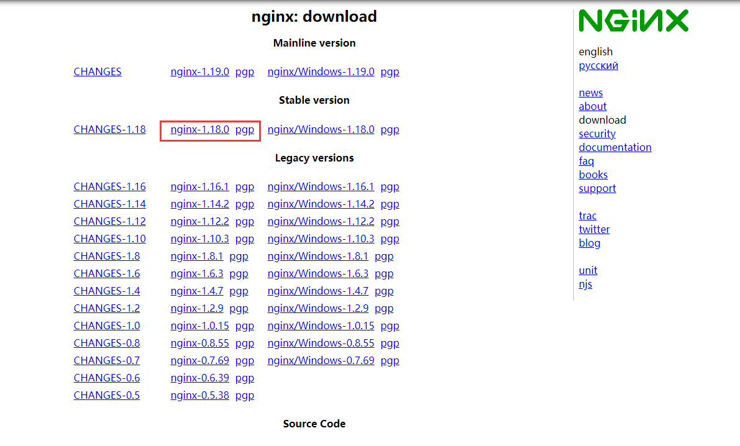The height and width of the screenshot is (446, 740).
Task: Download the stable nginx-1.18.0 release
Action: 200,129
